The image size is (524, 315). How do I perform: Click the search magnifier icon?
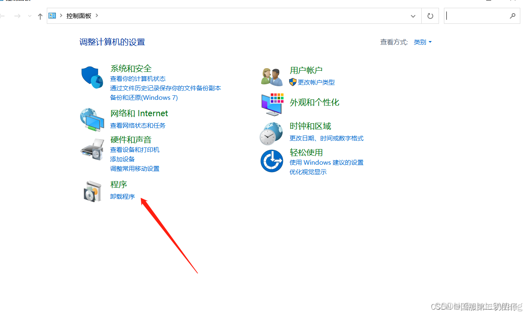(x=513, y=16)
